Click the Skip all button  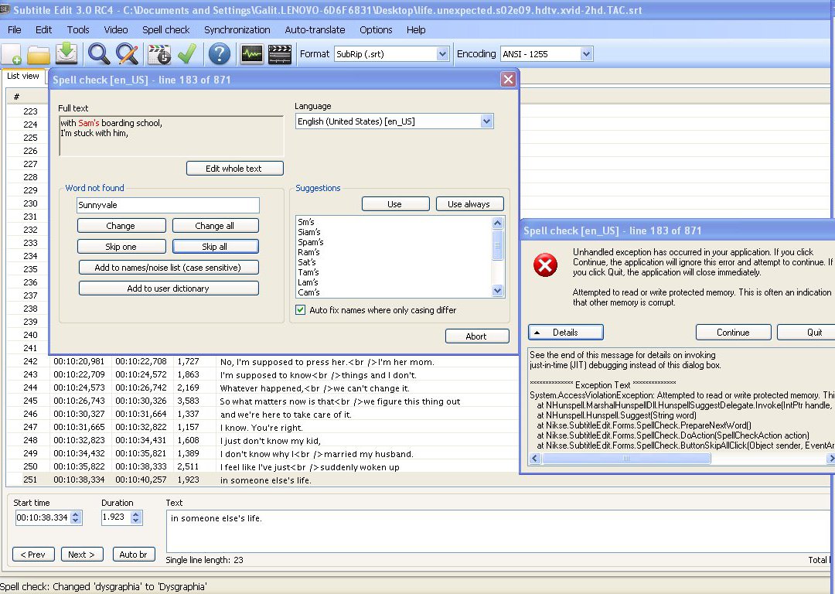click(215, 247)
